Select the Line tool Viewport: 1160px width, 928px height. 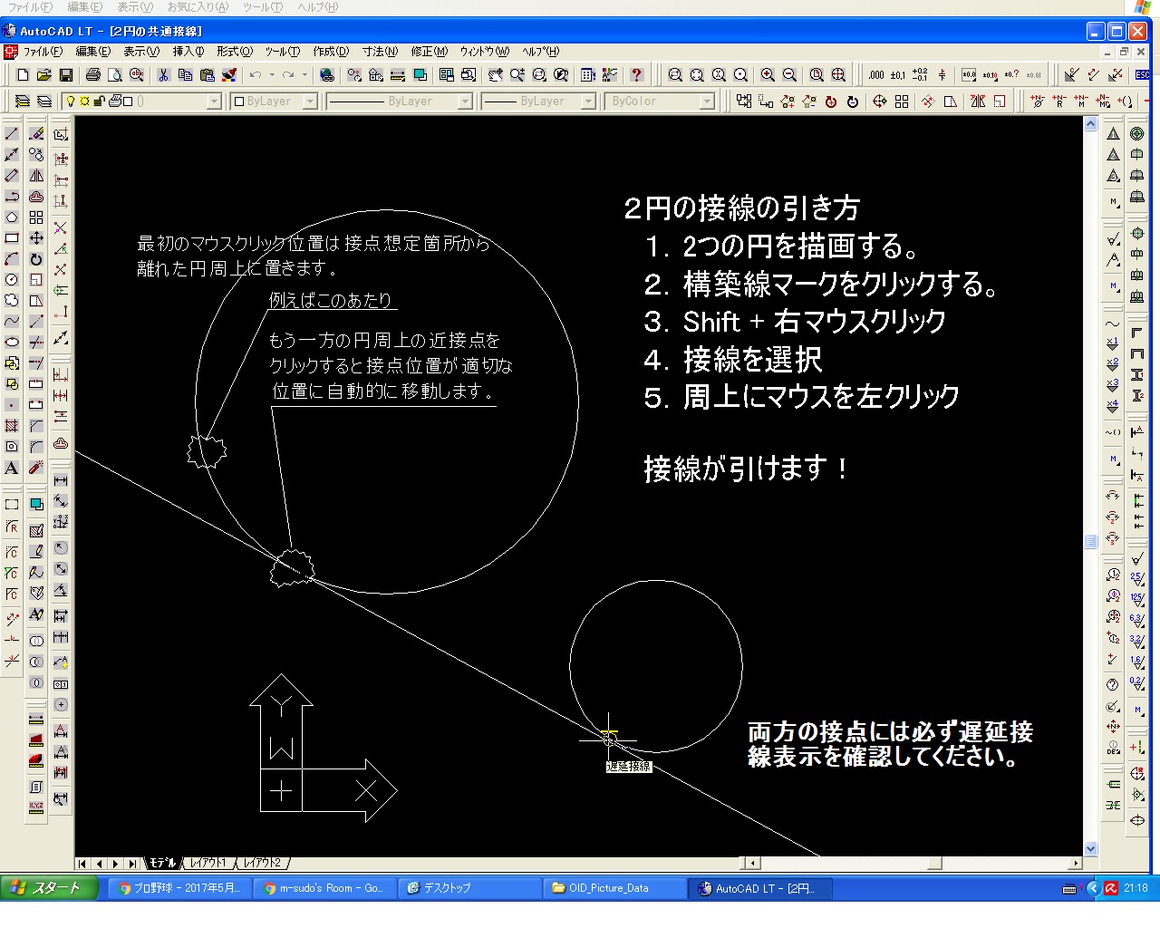[11, 132]
